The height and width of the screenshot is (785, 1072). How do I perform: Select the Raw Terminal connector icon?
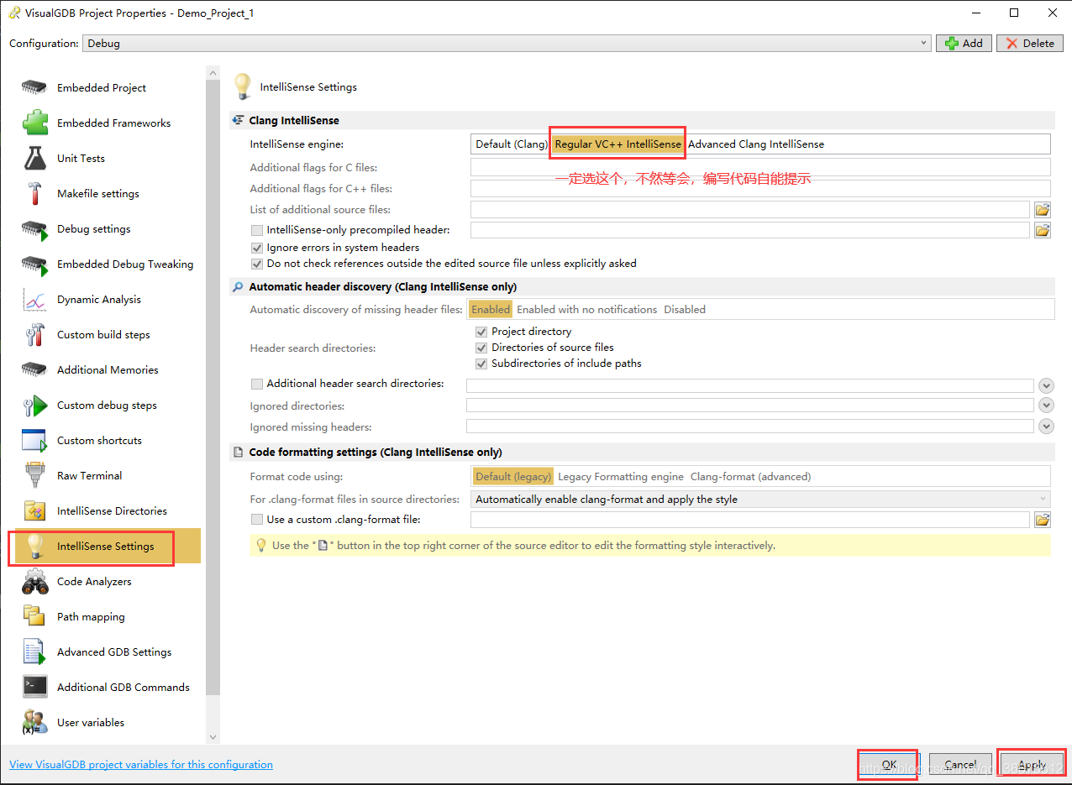tap(34, 475)
